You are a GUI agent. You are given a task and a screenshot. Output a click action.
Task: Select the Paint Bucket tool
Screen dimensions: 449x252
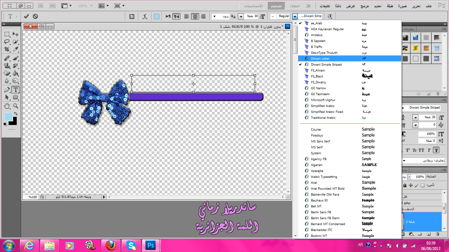tap(15, 73)
